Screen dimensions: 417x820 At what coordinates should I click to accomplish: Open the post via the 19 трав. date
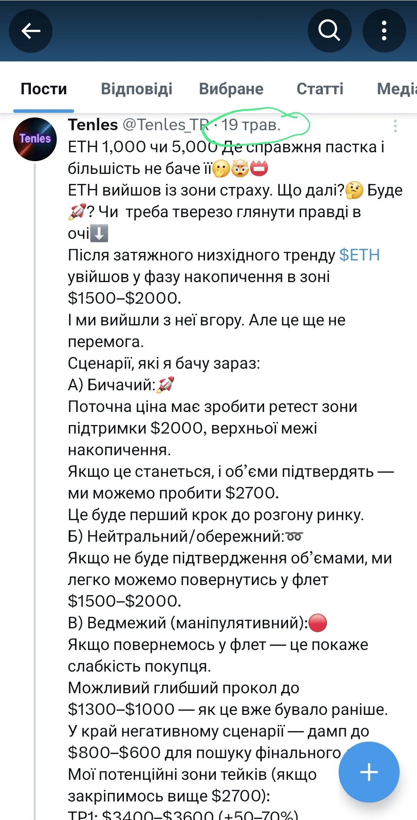tap(251, 125)
